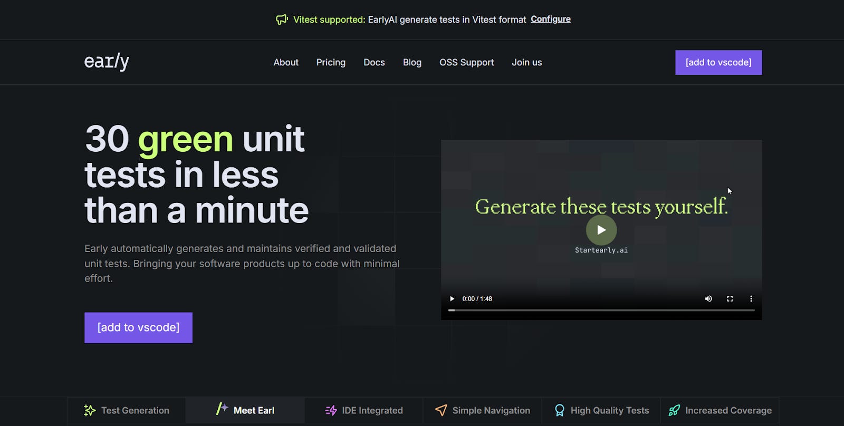Click 'Generate these tests yourself.' video text
This screenshot has height=426, width=844.
pyautogui.click(x=601, y=207)
